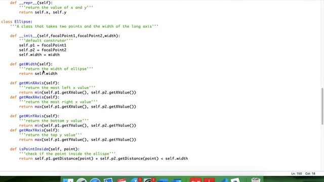Click the vertical scrollbar thumb of the editor
This screenshot has height=182, width=324.
pos(322,106)
